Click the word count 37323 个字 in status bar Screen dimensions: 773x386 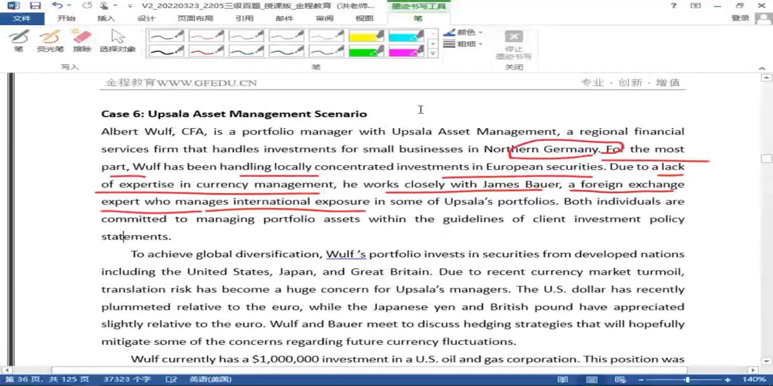127,380
